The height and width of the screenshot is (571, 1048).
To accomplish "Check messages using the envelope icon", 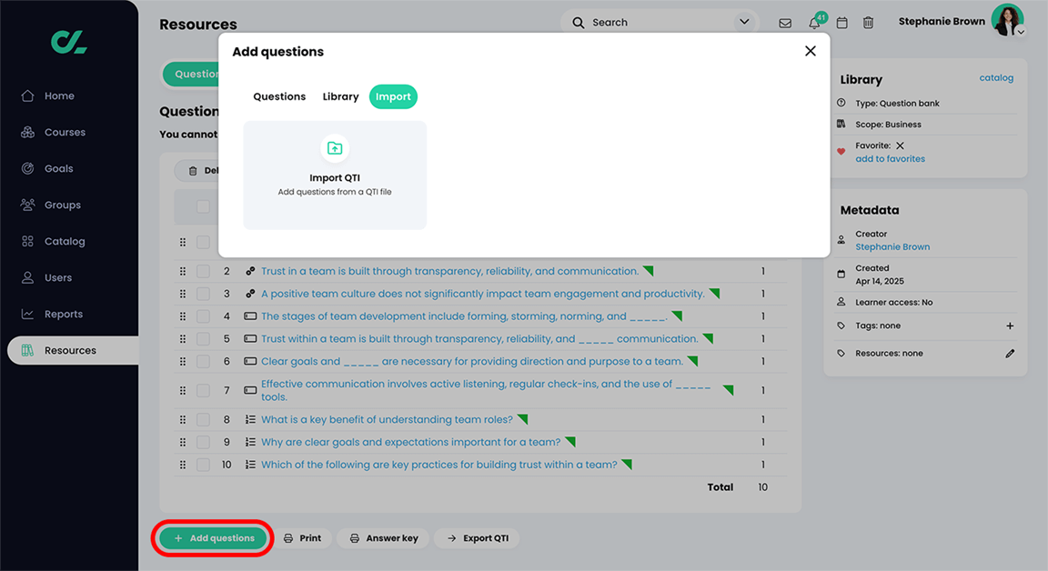I will pos(784,22).
